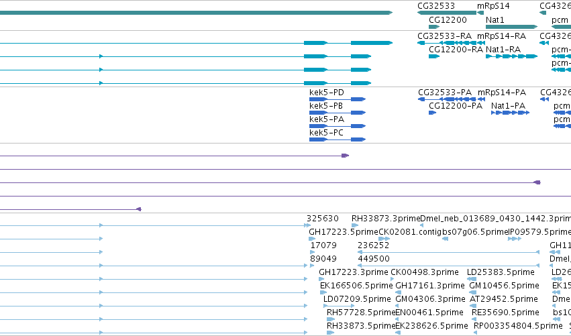
Task: Select the CG12200-PA protein label
Action: click(456, 106)
